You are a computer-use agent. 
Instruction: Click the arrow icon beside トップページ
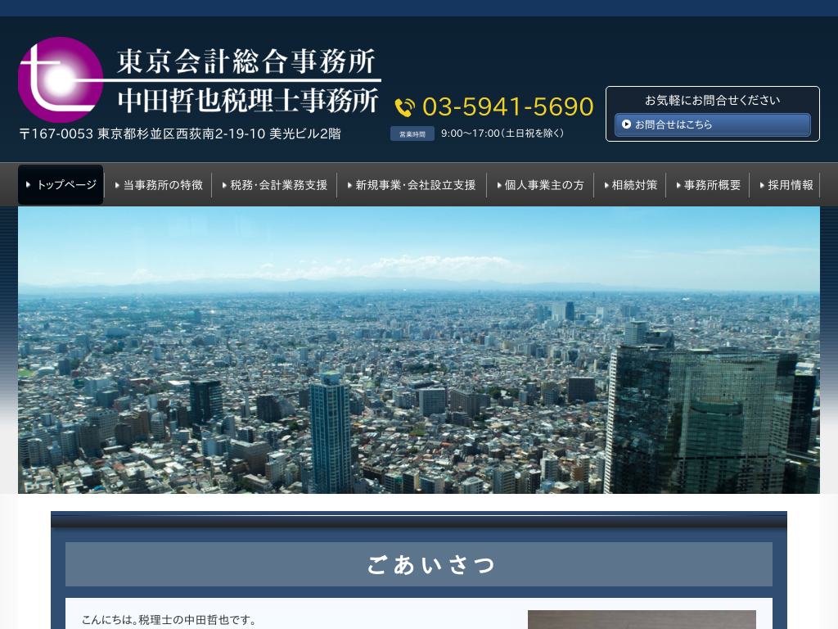pos(29,185)
